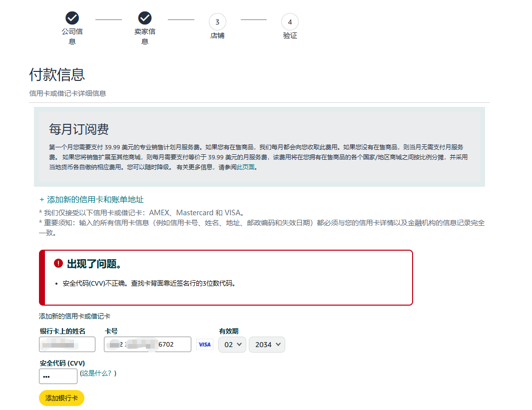This screenshot has height=410, width=532.
Task: Click the 公司信息 step checkmark icon
Action: pos(72,18)
